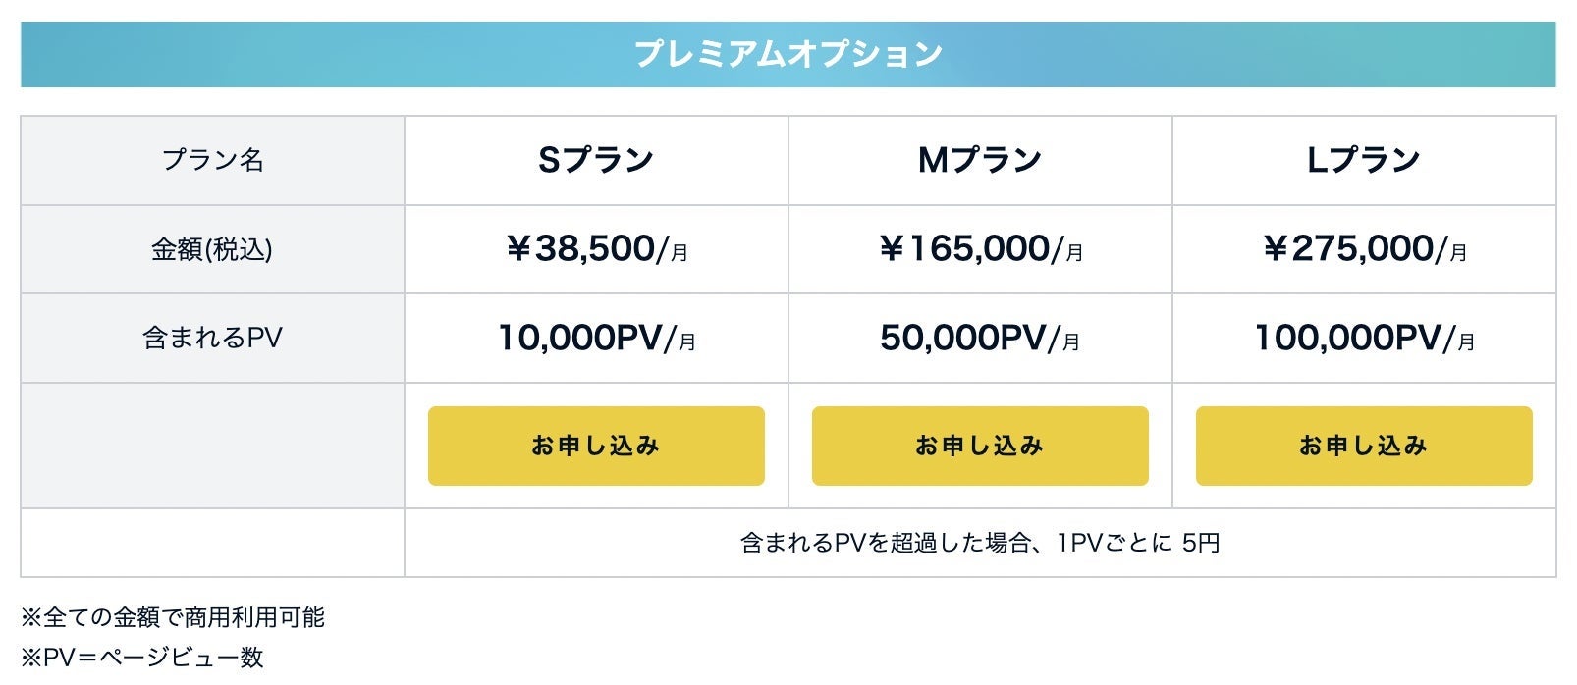
Task: Select the 含まれるPV row label
Action: (x=212, y=339)
